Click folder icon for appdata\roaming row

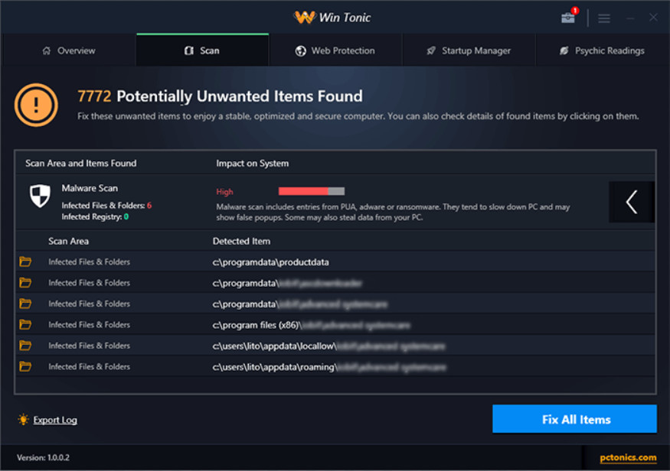25,367
